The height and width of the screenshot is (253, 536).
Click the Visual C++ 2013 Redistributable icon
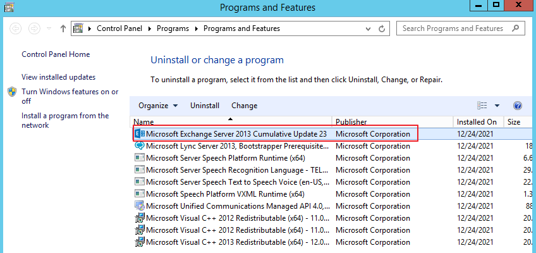pos(140,242)
